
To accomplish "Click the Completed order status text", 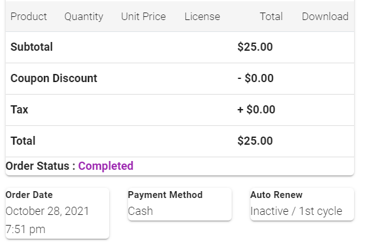I will pyautogui.click(x=105, y=166).
